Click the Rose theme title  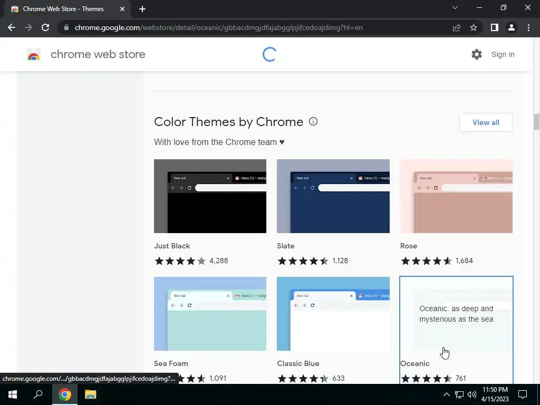tap(409, 246)
